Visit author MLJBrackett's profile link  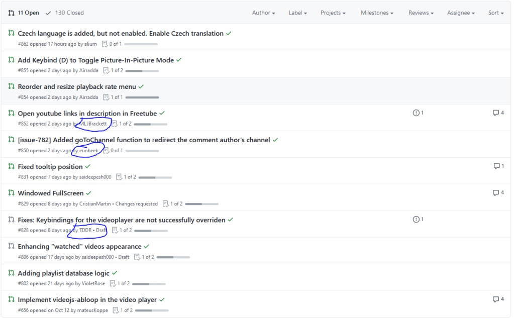pos(93,124)
